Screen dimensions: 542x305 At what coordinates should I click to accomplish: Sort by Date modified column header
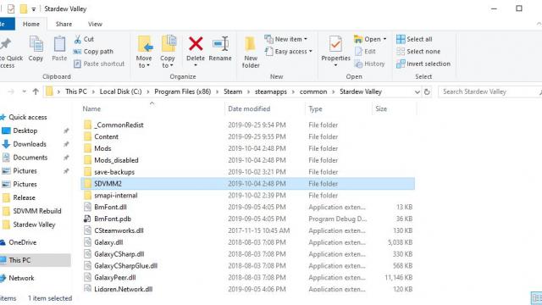(249, 109)
